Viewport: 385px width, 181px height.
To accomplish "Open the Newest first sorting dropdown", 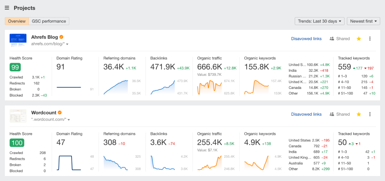I will (363, 21).
